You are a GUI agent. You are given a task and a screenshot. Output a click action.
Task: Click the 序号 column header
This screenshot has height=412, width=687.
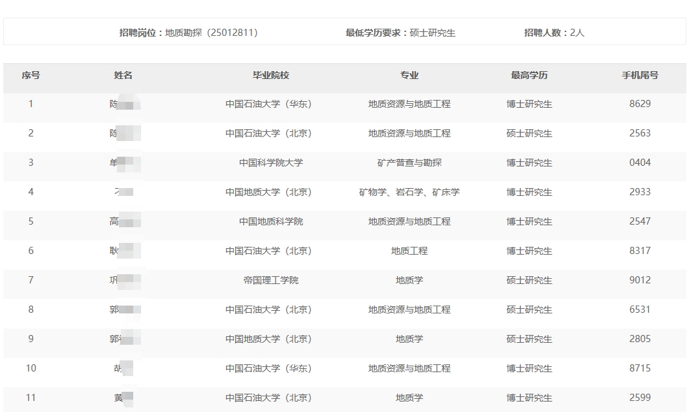(x=31, y=75)
